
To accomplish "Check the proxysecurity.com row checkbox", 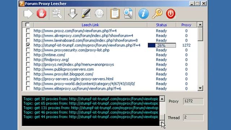I will click(28, 50).
